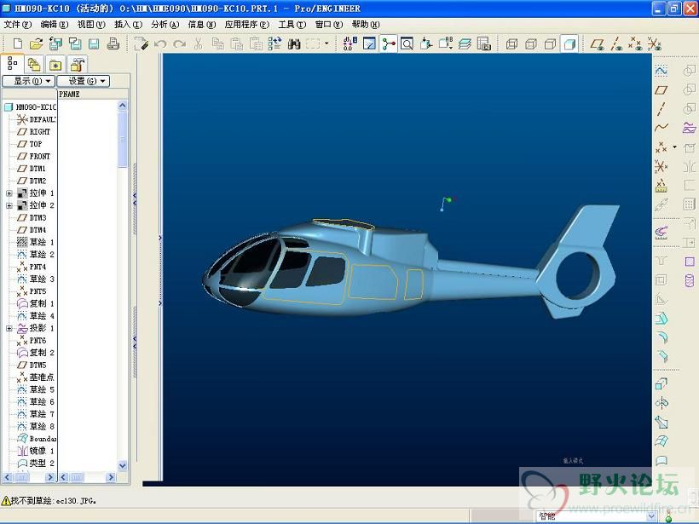Click model tree vertical scrollbar up arrow
Image resolution: width=699 pixels, height=524 pixels.
click(x=123, y=106)
